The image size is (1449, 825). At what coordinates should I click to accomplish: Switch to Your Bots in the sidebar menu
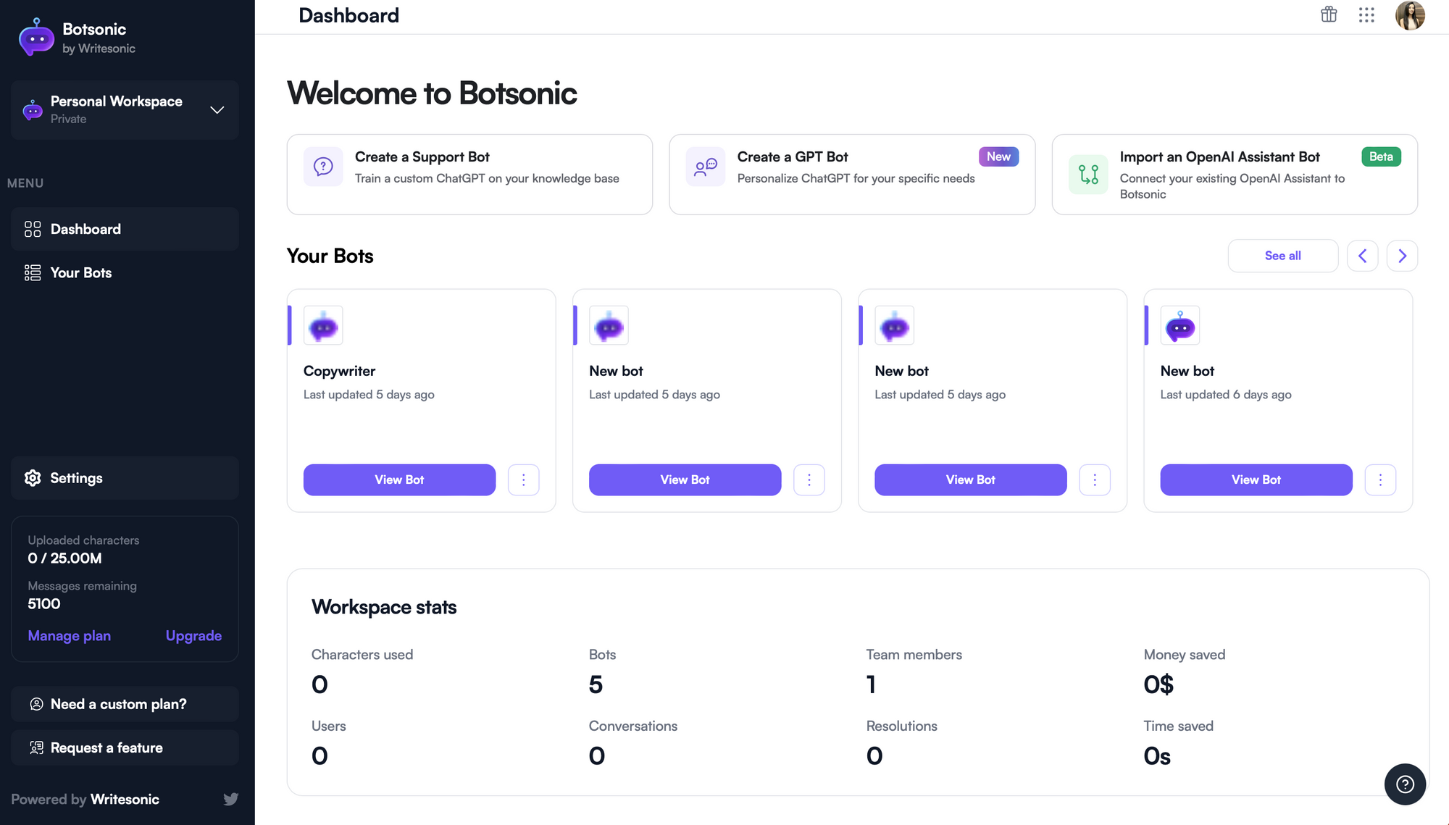pyautogui.click(x=80, y=272)
